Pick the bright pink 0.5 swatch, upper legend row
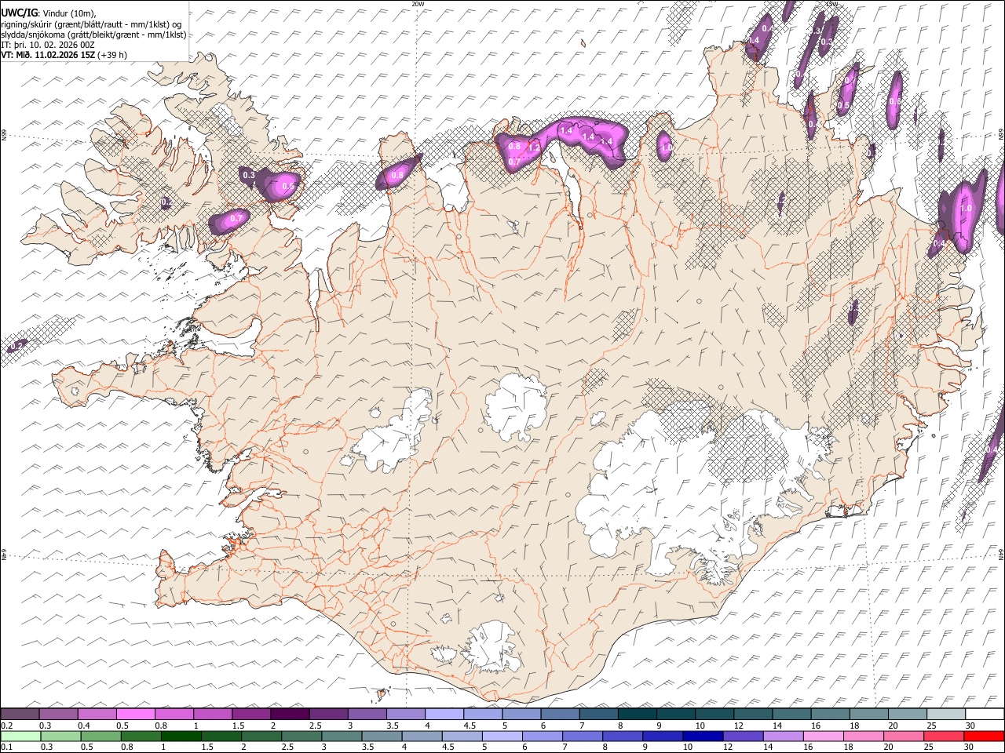 [136, 715]
